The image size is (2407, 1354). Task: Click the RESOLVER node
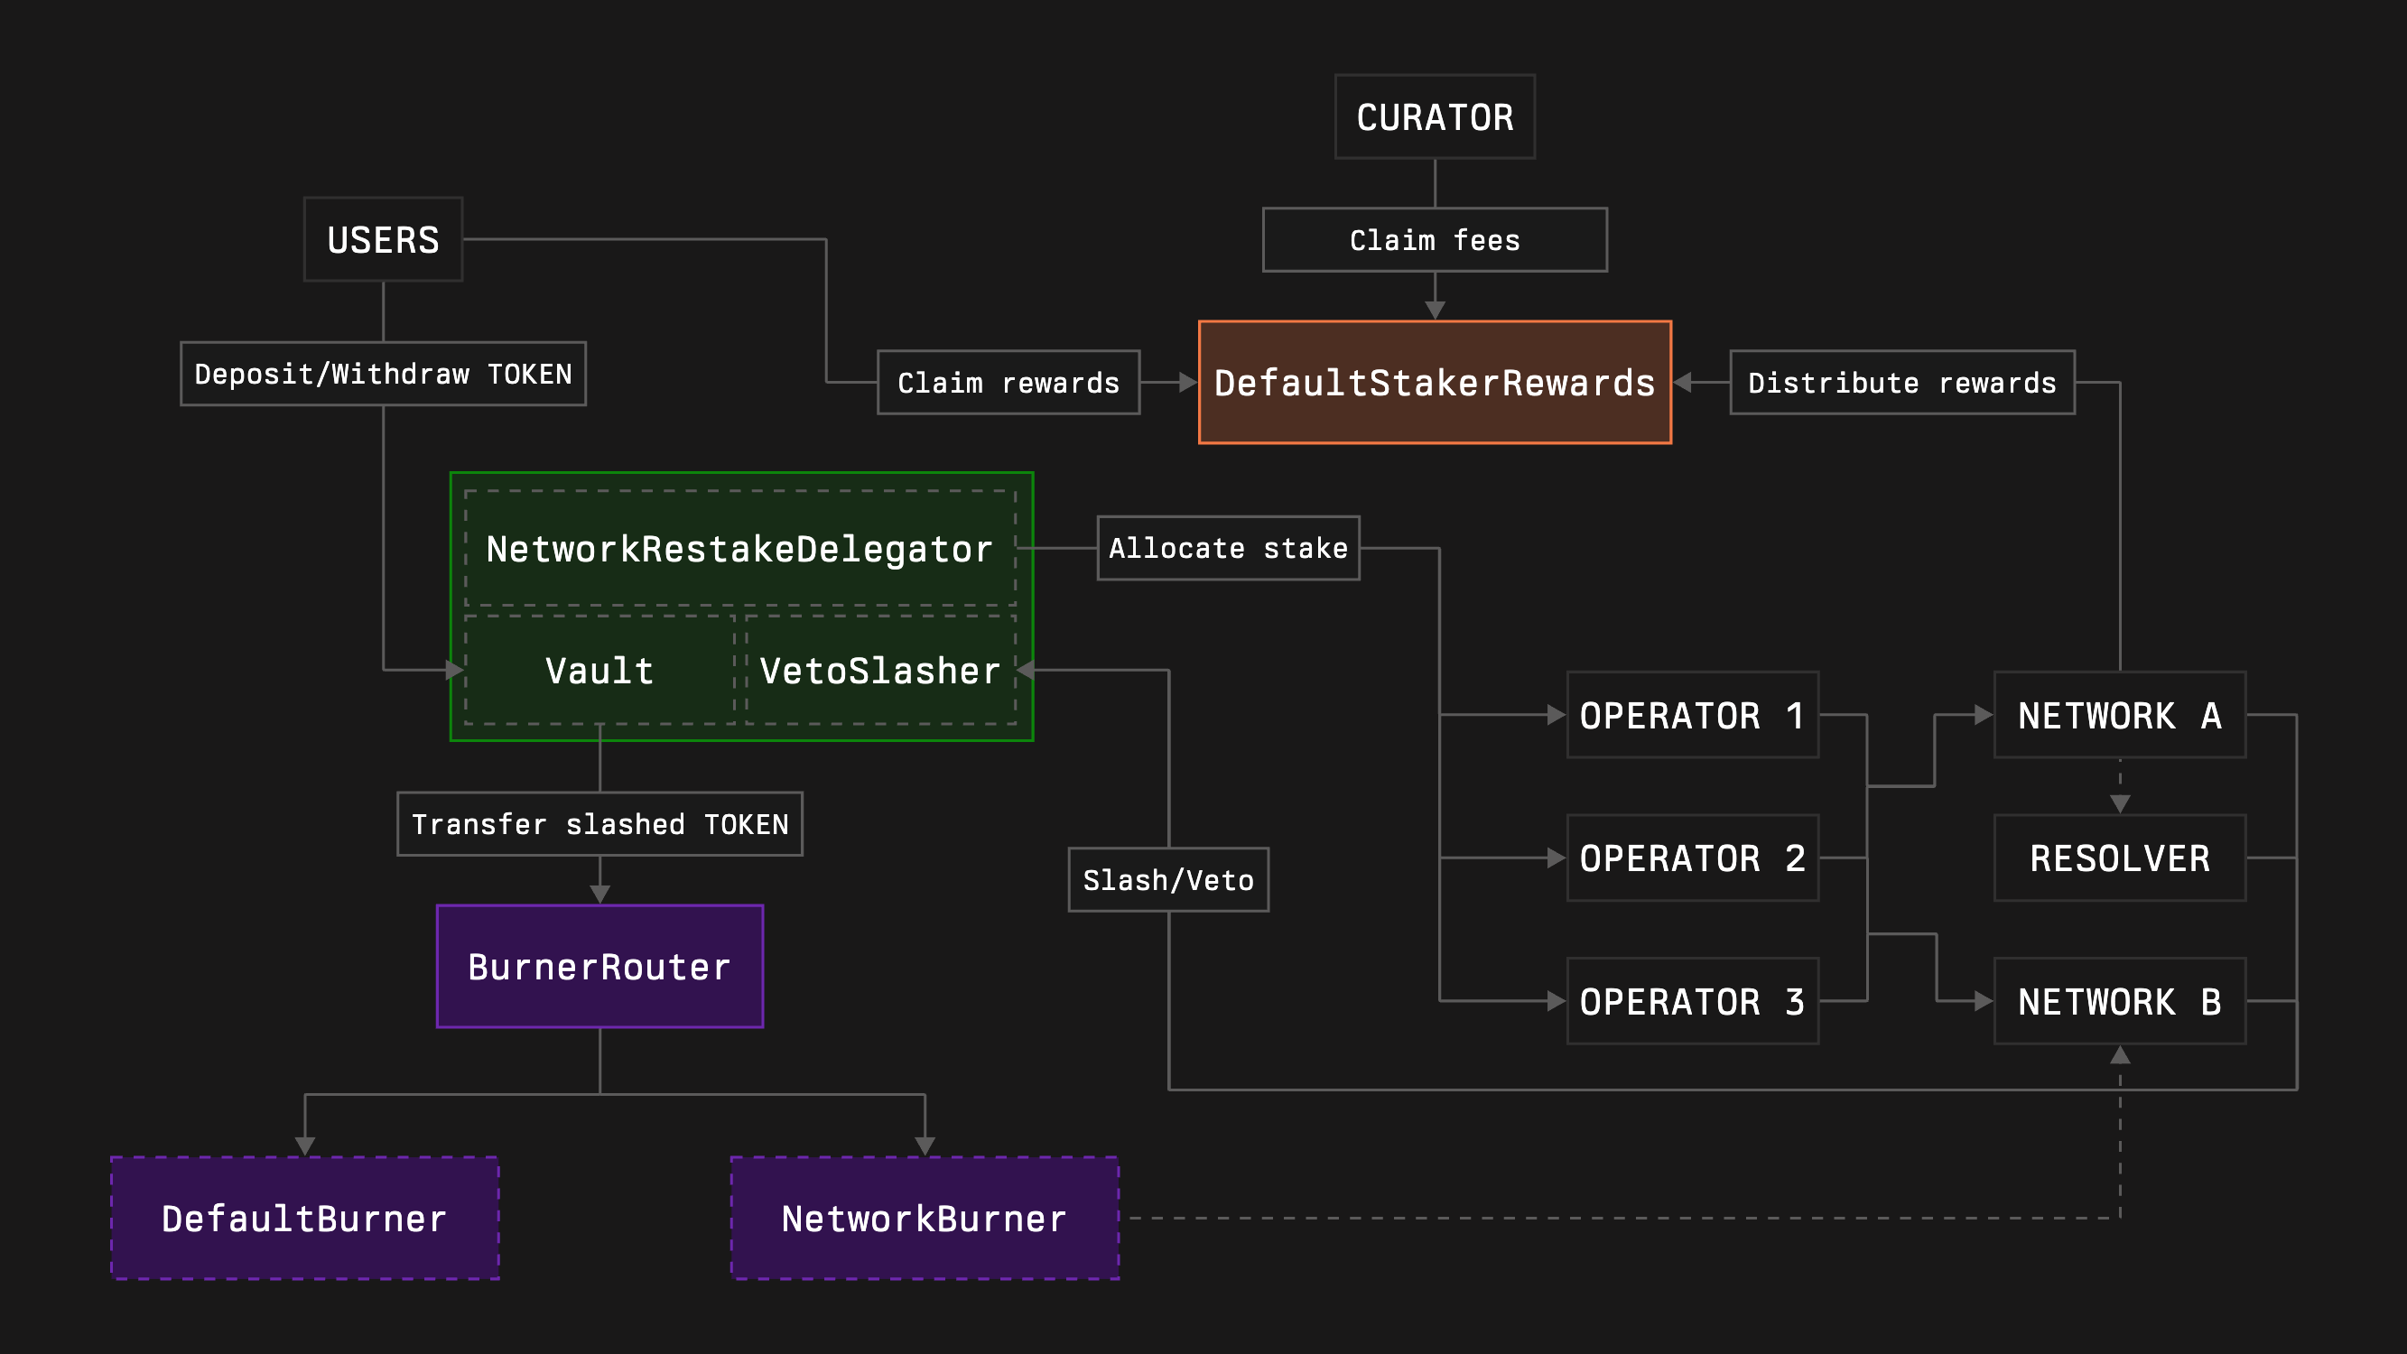pos(2119,858)
